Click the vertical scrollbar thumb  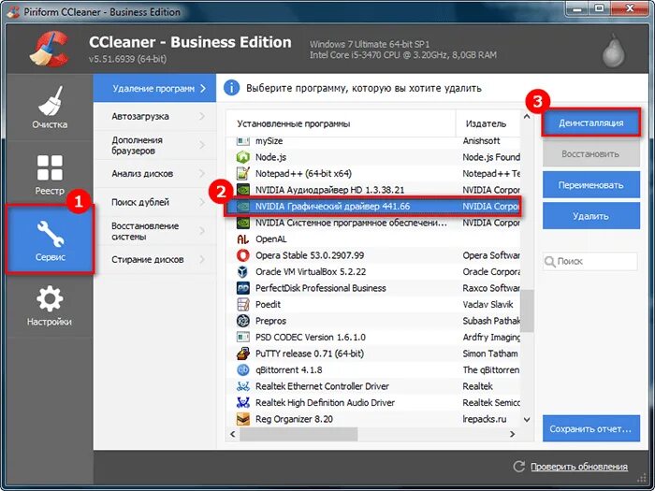click(527, 310)
